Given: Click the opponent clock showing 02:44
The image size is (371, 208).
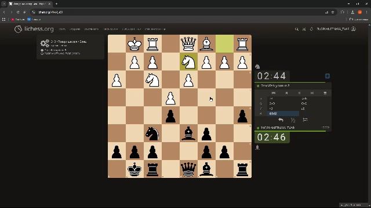Looking at the screenshot, I should (x=272, y=76).
